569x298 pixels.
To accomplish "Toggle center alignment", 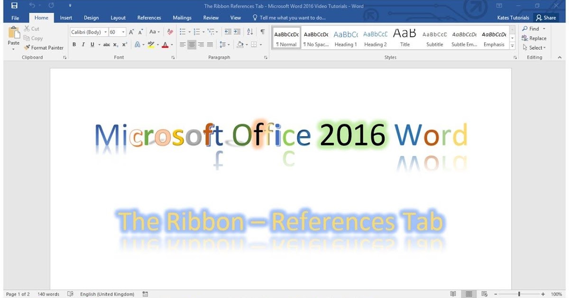I will [x=192, y=44].
